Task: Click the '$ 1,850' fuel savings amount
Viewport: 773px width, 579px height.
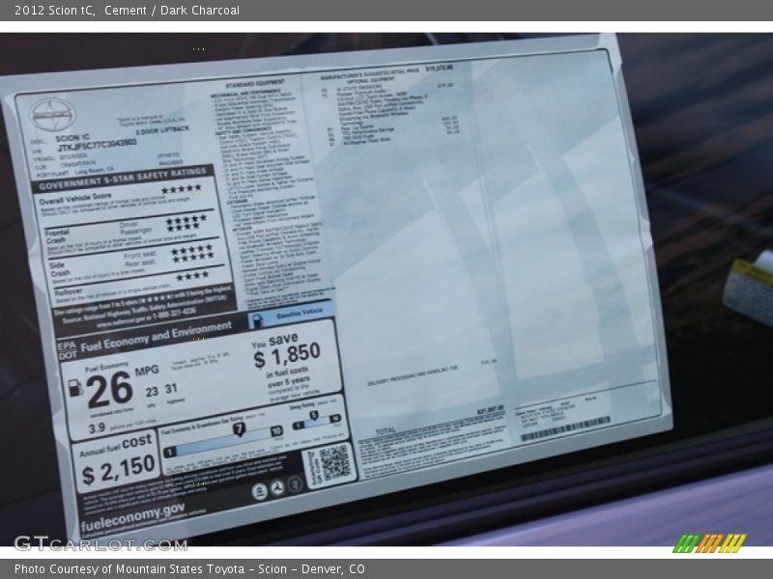Action: click(287, 355)
